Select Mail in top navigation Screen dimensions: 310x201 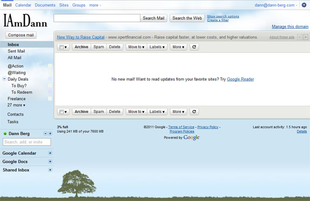(7, 5)
